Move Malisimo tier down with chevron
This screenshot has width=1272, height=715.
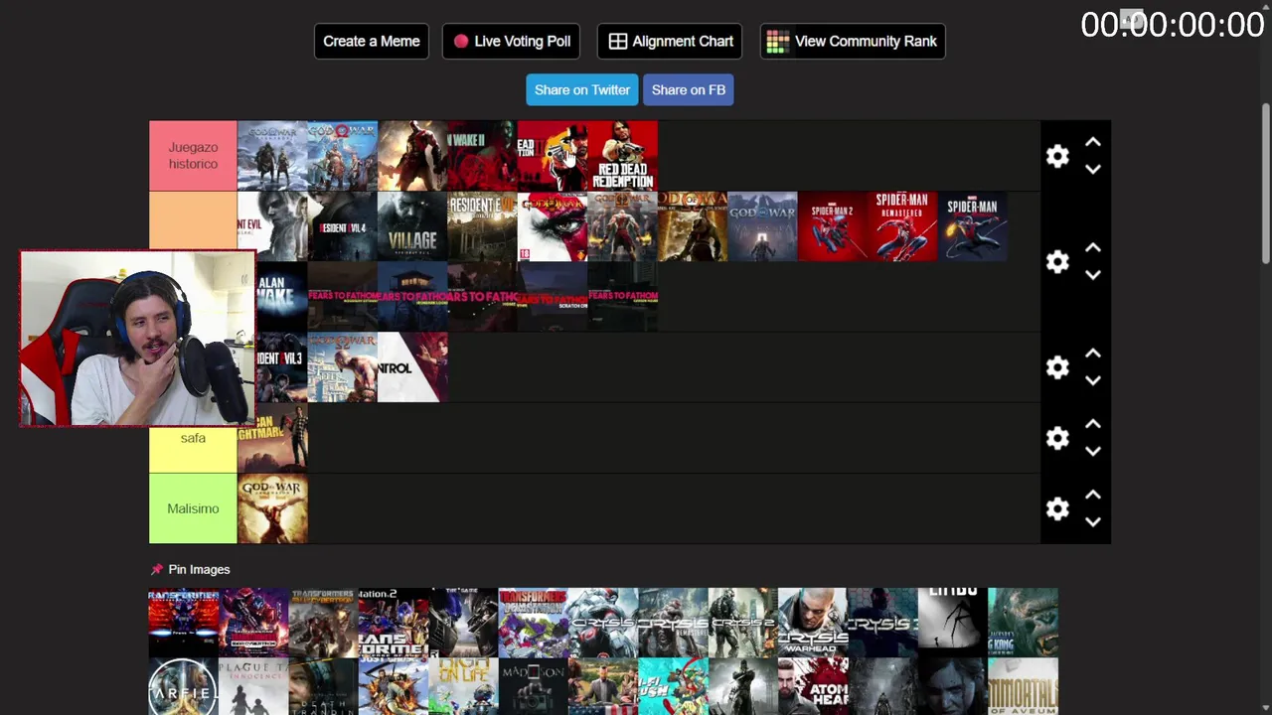tap(1093, 521)
